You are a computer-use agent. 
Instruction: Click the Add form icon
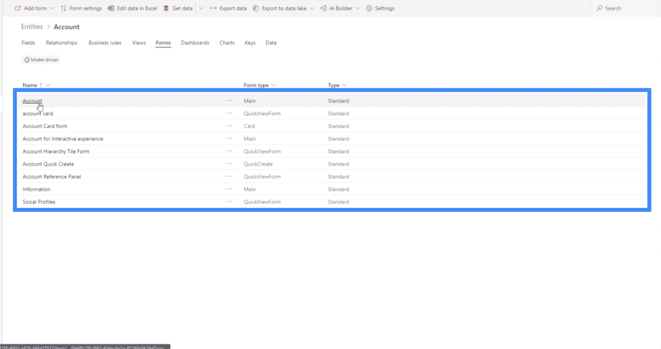(17, 8)
